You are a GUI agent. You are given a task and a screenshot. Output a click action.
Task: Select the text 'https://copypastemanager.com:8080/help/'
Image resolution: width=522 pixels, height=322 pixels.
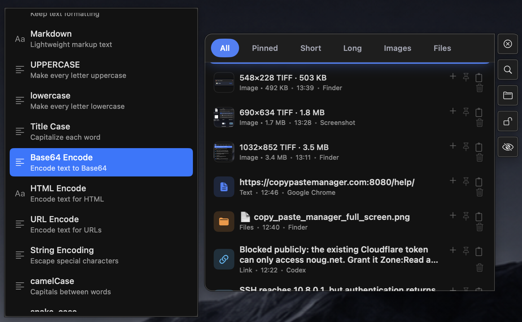pyautogui.click(x=327, y=182)
